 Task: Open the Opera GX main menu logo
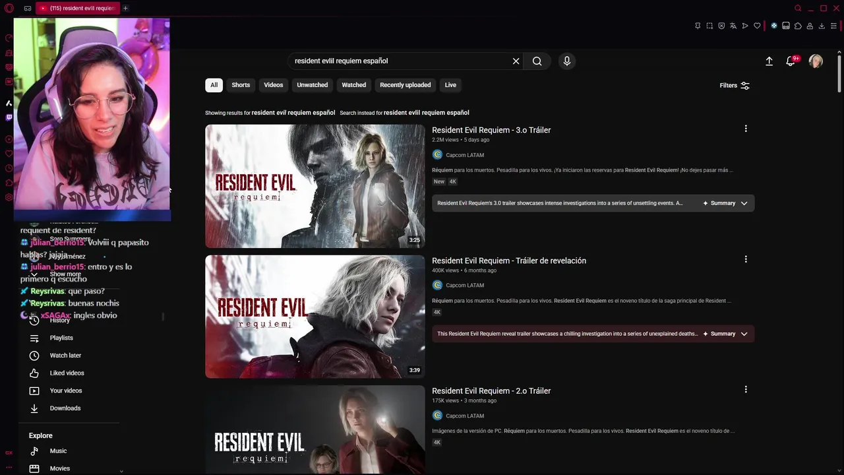pyautogui.click(x=9, y=8)
